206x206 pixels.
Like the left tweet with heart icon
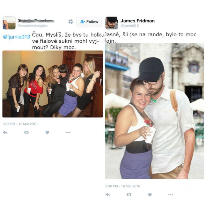47,133
